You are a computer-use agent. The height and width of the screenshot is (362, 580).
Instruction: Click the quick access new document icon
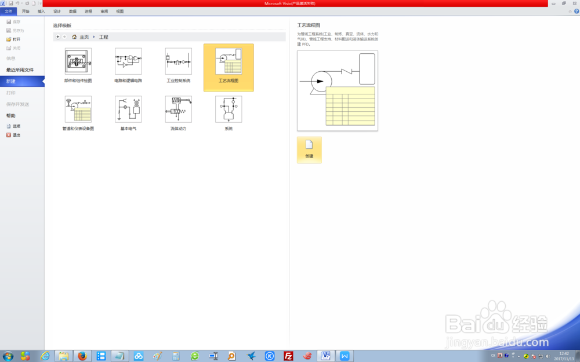coord(34,3)
